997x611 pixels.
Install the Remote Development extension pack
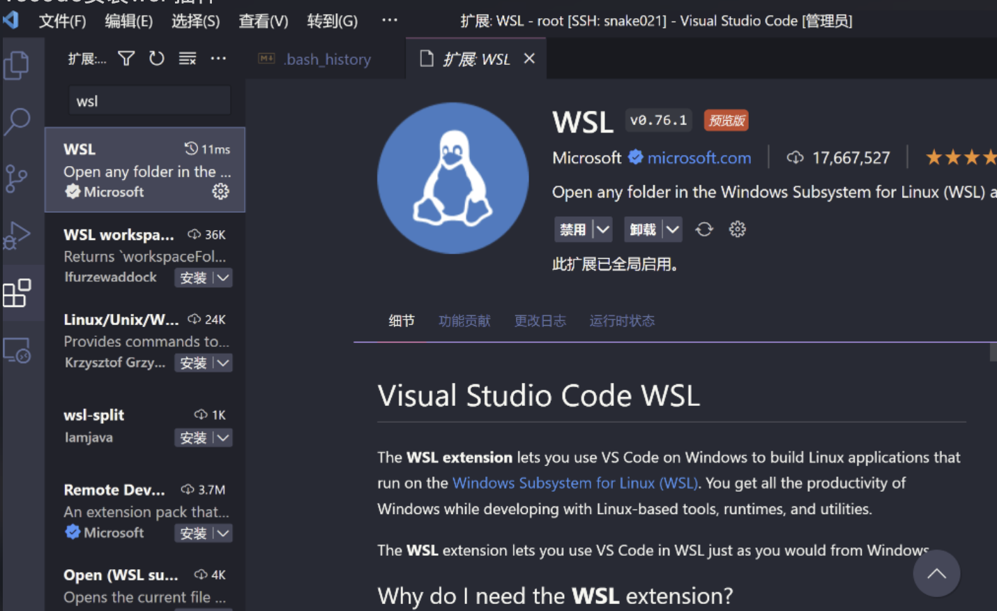(x=193, y=533)
